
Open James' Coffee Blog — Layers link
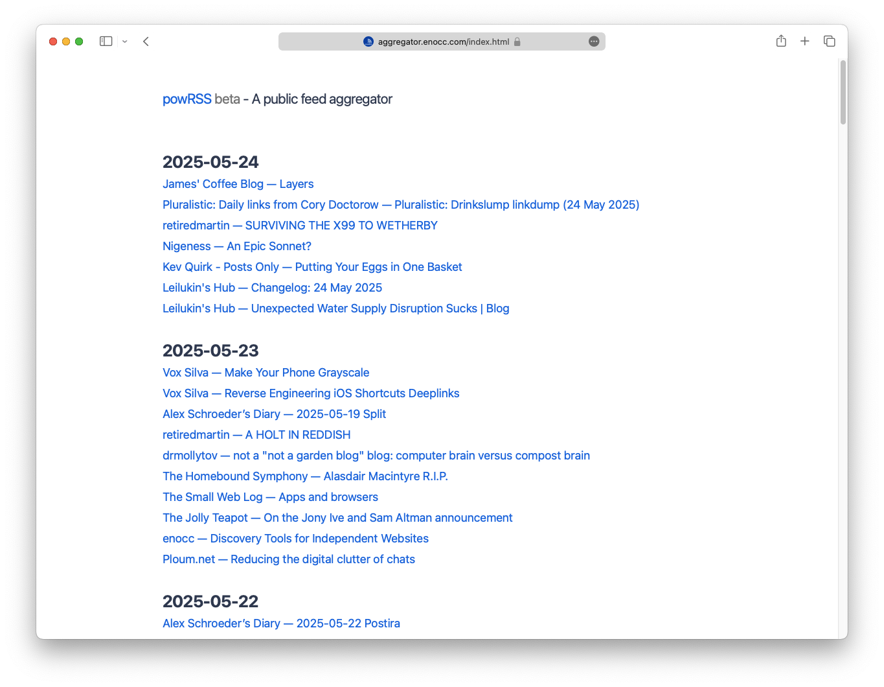point(238,184)
